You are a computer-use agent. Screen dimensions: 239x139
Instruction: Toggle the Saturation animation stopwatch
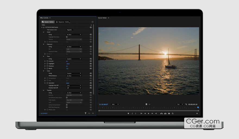[x=47, y=83]
